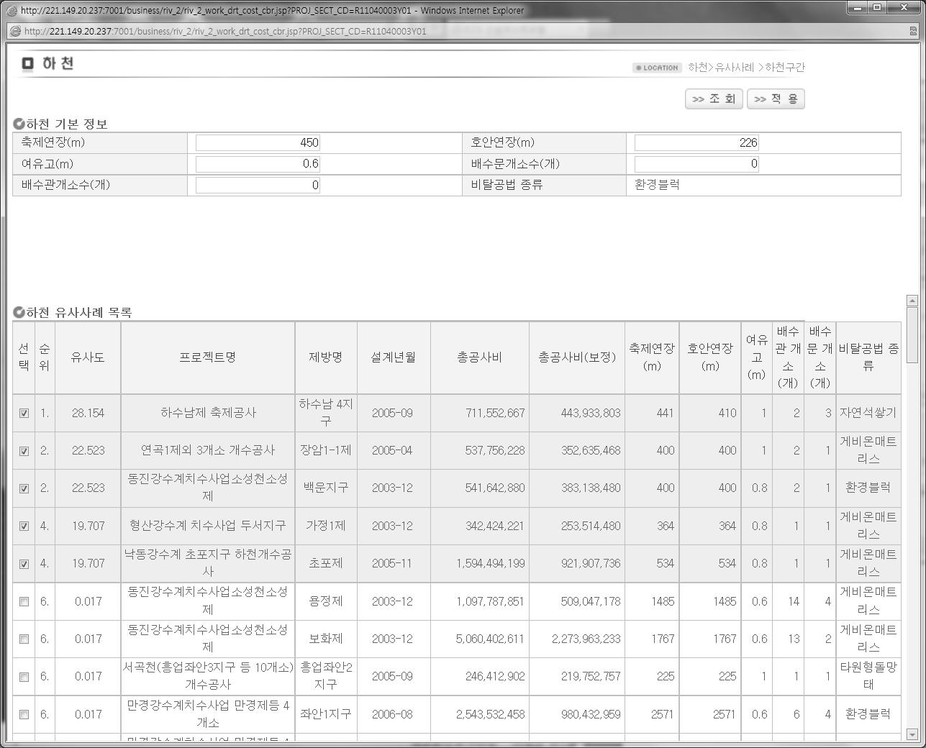Click the address bar URL
926x748 pixels.
click(x=225, y=31)
